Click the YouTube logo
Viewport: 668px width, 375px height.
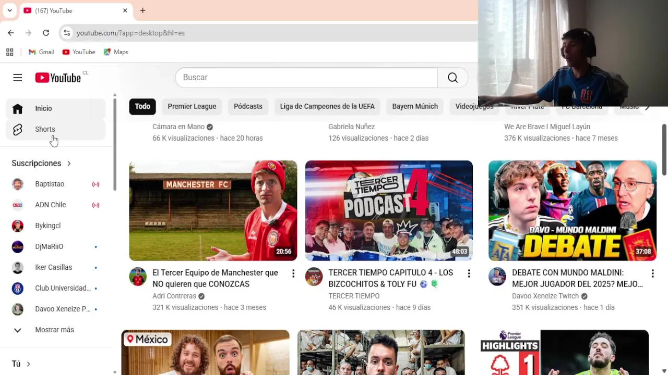(x=58, y=78)
